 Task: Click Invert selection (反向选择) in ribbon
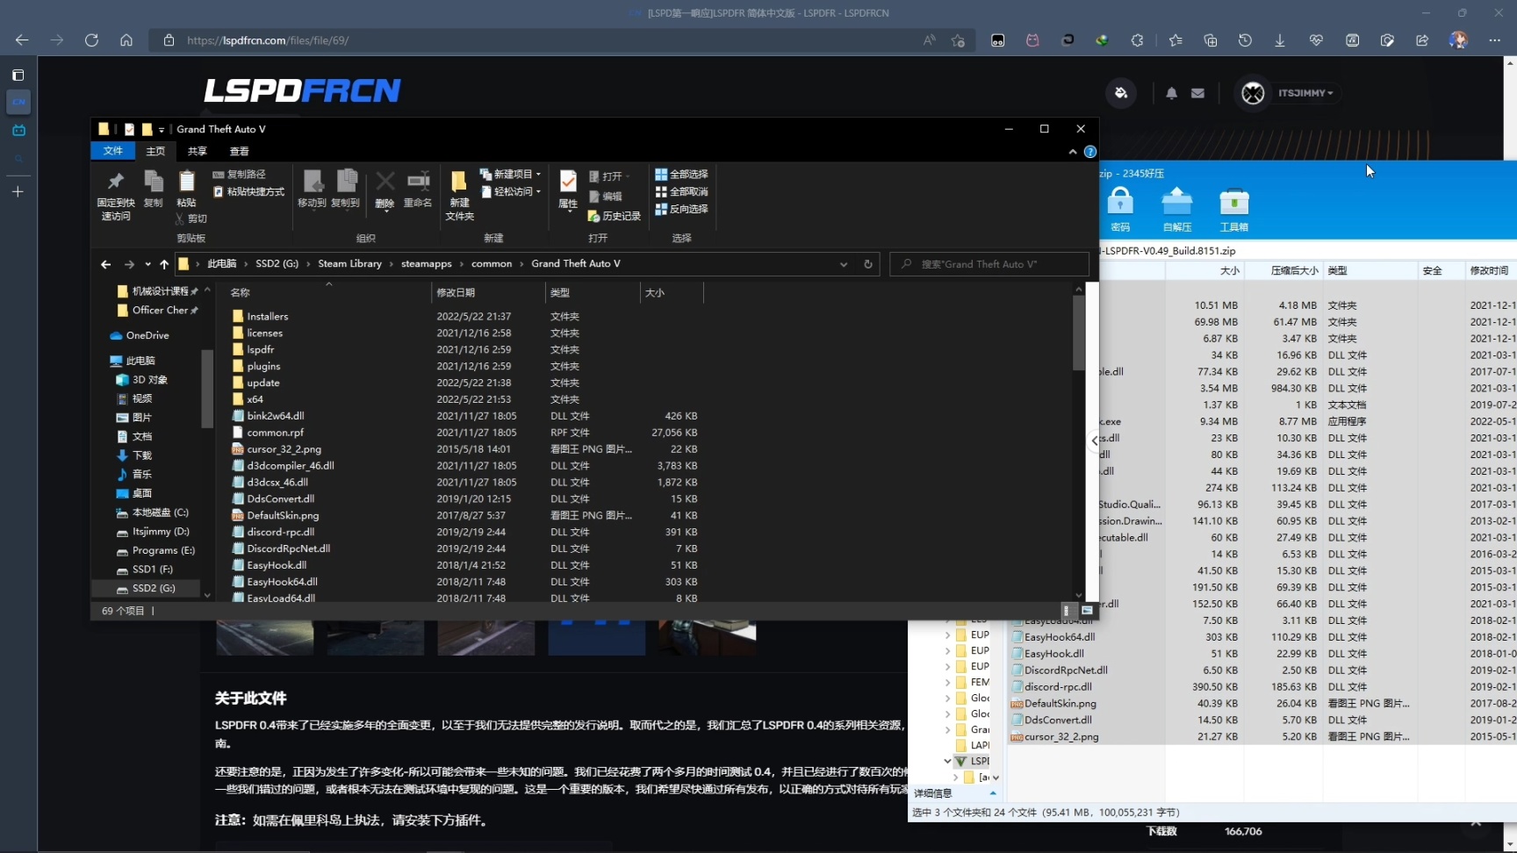point(681,209)
